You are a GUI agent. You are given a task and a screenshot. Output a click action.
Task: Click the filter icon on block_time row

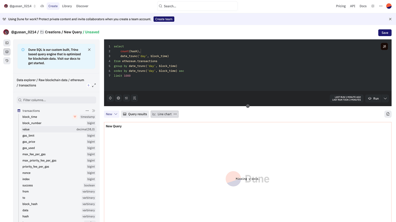click(75, 117)
